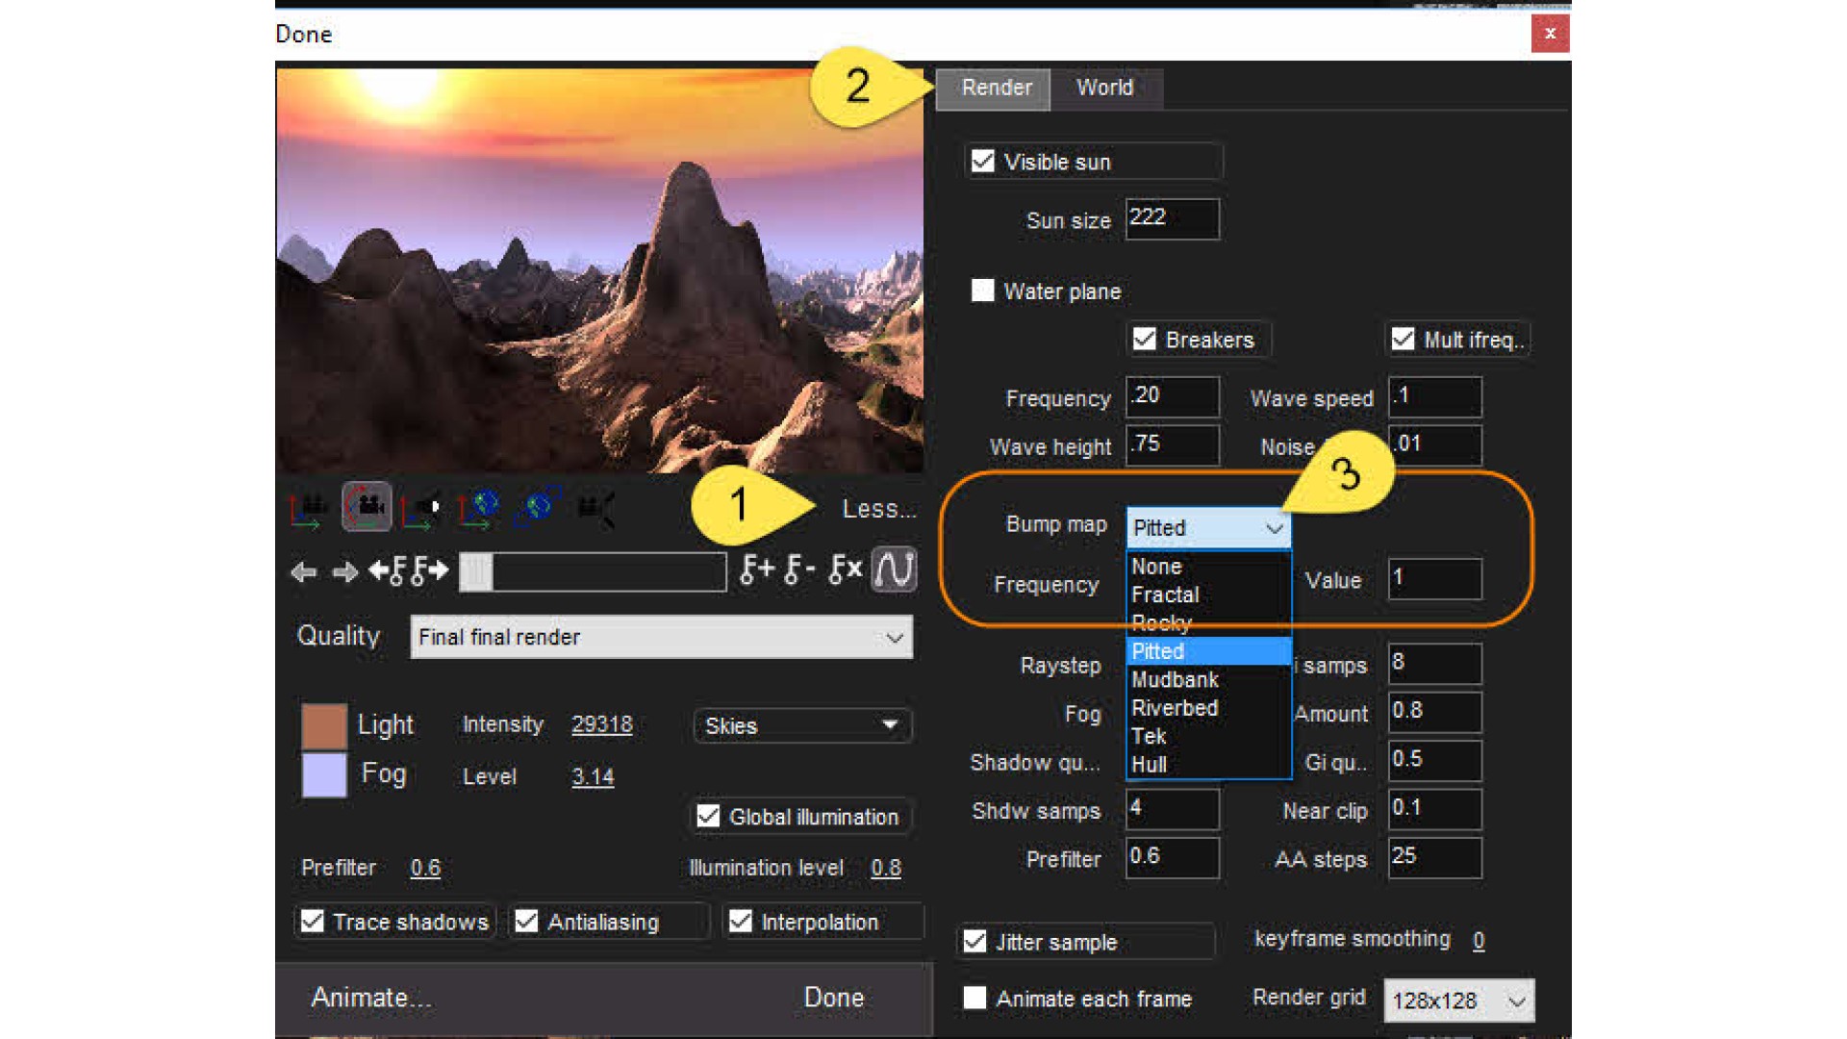Toggle the smooth curve interpolation icon
The height and width of the screenshot is (1039, 1847).
(x=894, y=570)
